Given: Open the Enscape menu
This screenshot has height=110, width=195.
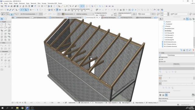Looking at the screenshot, I should pos(44,3).
